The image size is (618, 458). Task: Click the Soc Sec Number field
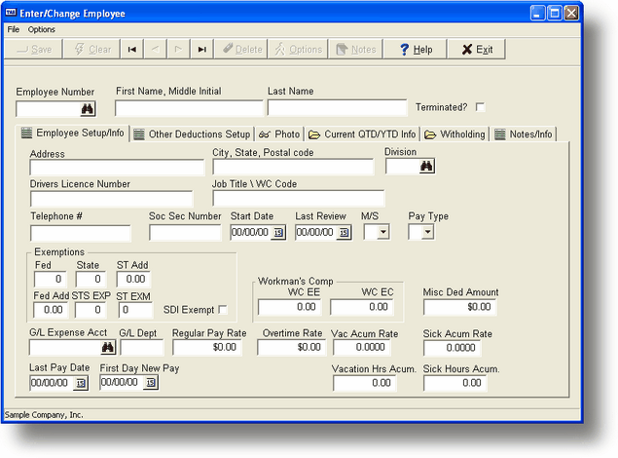pyautogui.click(x=185, y=233)
